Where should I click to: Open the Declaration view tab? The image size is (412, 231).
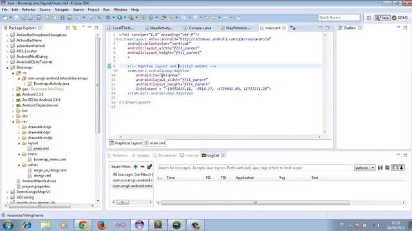coord(165,155)
